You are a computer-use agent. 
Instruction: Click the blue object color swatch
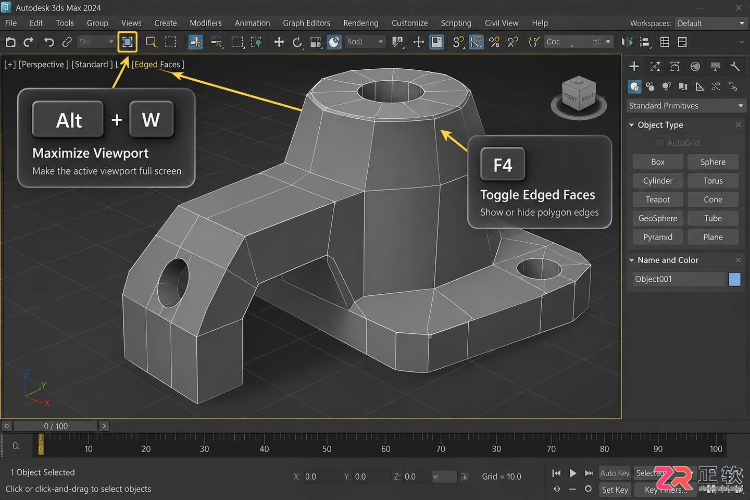tap(735, 279)
